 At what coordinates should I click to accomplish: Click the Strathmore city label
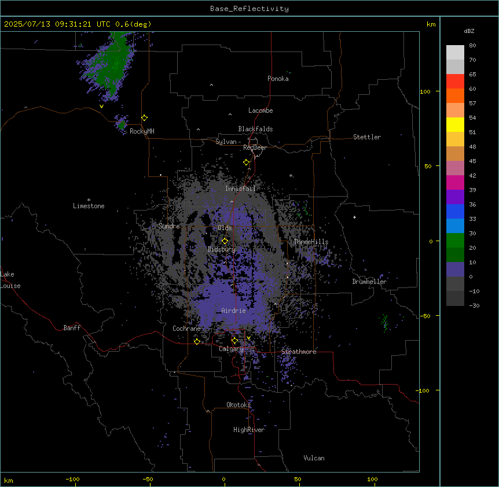pyautogui.click(x=299, y=352)
